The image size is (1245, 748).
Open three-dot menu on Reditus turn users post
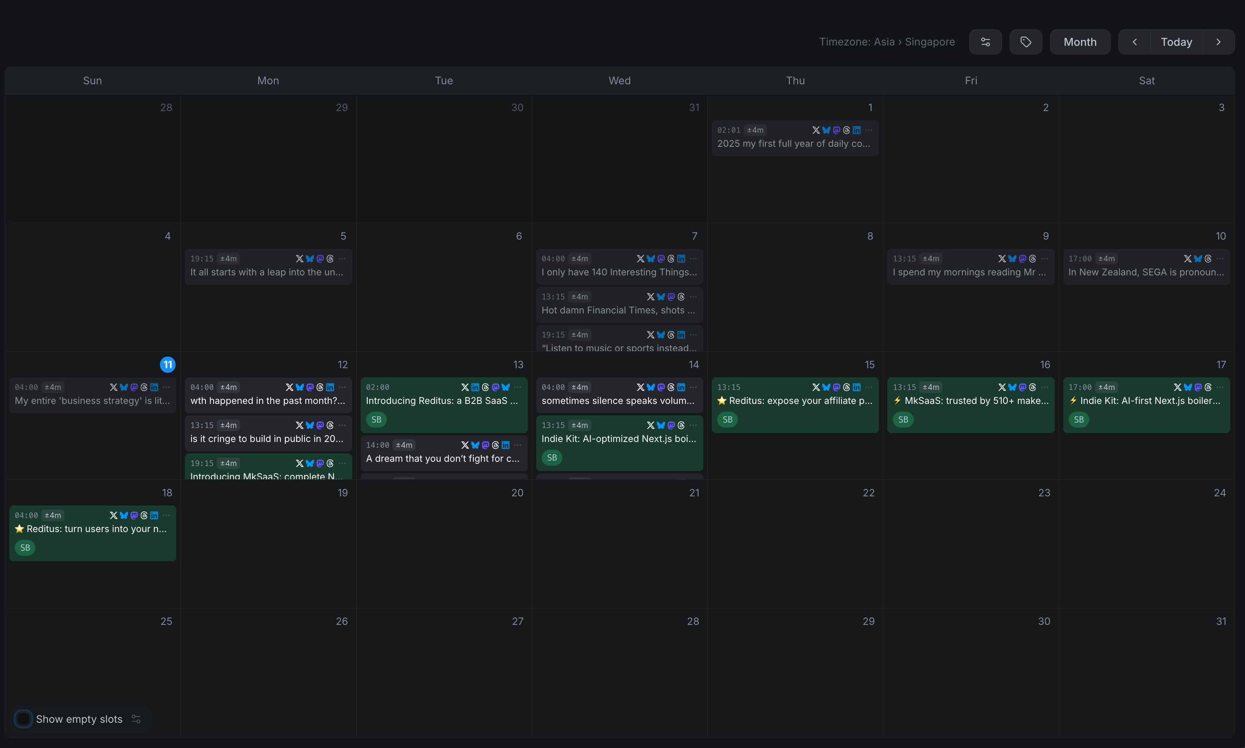[167, 515]
